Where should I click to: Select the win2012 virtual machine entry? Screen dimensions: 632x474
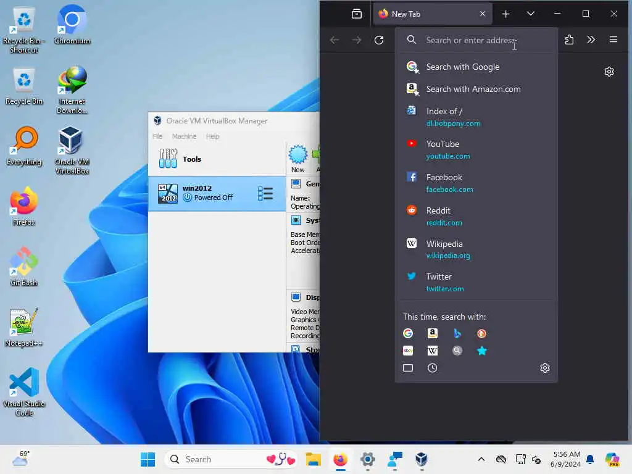[217, 193]
